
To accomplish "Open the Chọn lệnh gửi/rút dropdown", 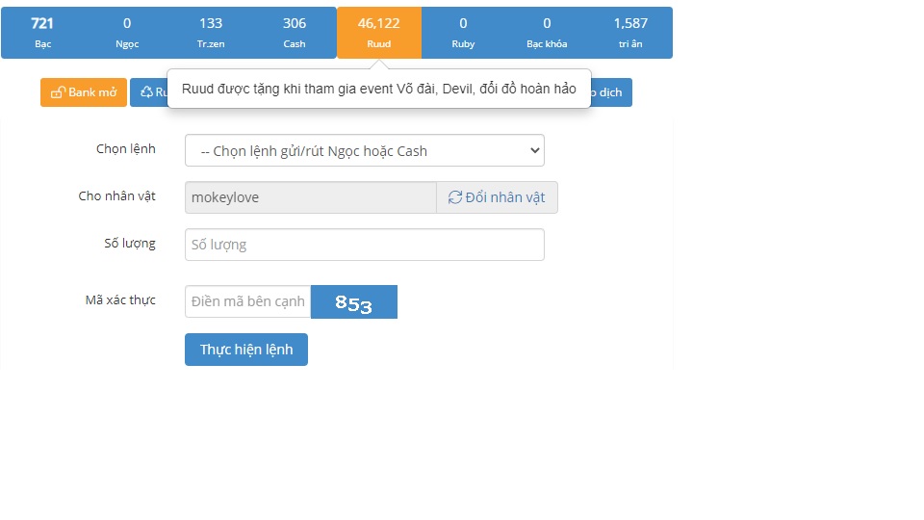I will (364, 150).
